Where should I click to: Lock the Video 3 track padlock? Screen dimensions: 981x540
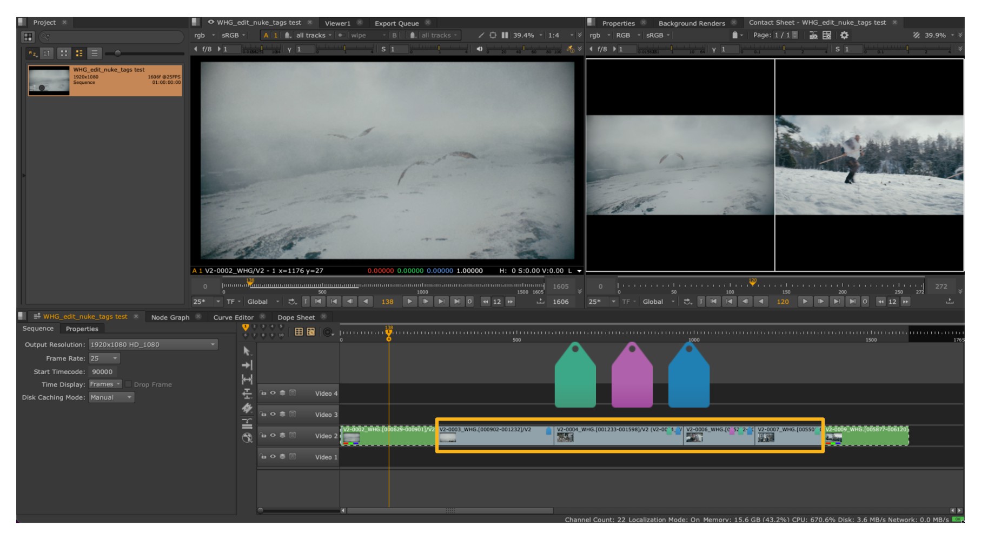click(x=263, y=415)
